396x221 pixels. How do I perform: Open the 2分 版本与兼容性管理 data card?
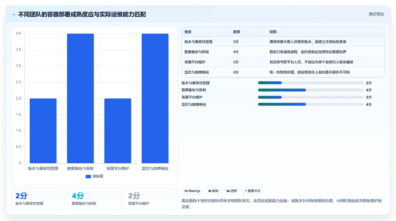pyautogui.click(x=38, y=199)
